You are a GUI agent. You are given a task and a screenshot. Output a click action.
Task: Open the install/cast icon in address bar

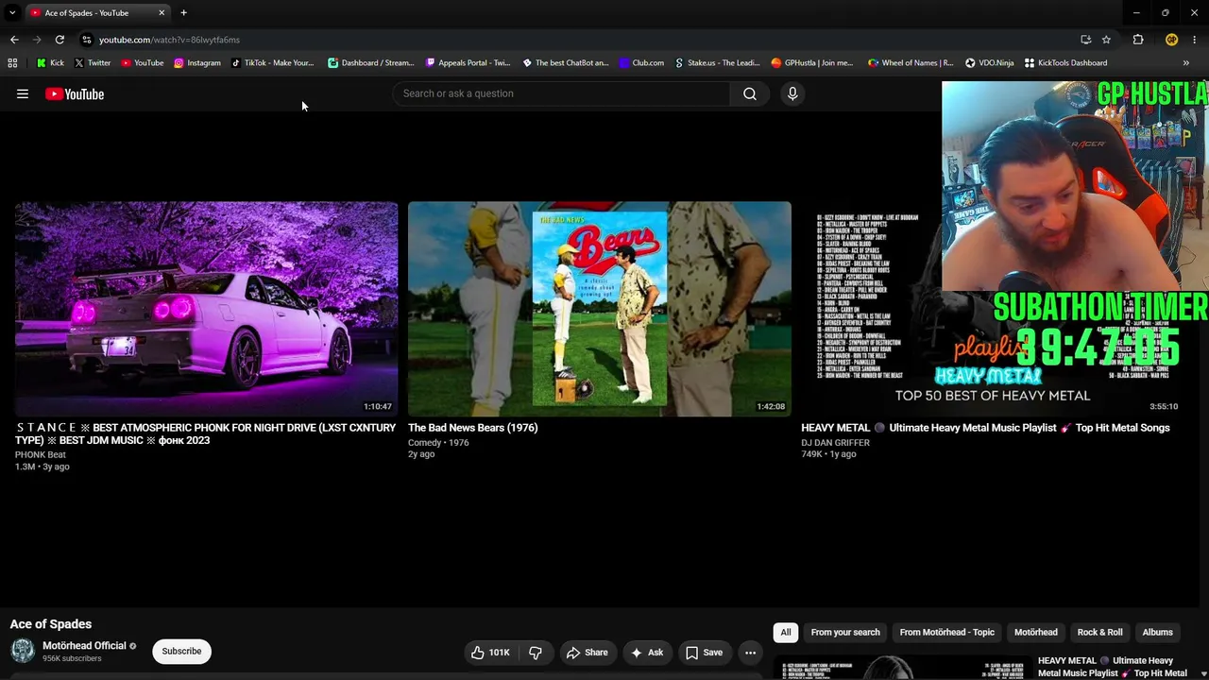[1085, 40]
